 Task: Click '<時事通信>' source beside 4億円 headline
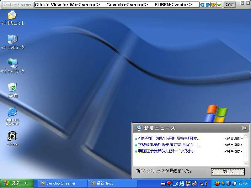click(x=233, y=138)
